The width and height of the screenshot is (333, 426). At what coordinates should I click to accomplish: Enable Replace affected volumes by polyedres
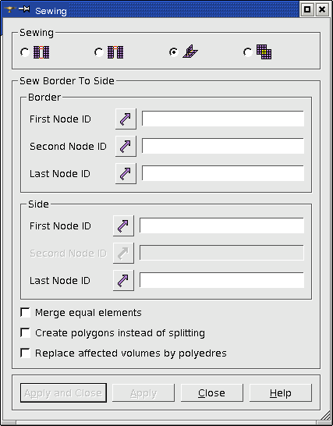[x=25, y=353]
